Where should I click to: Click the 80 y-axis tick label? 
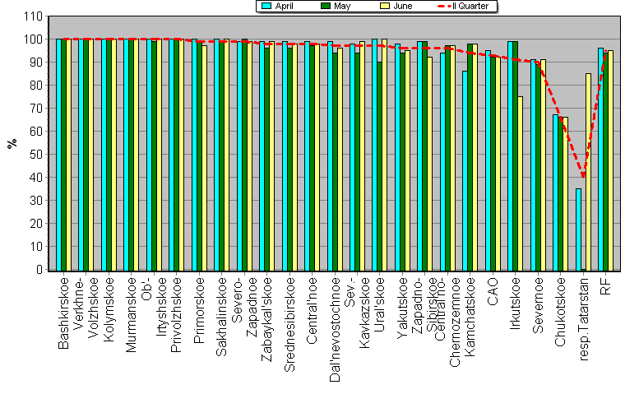[x=36, y=86]
